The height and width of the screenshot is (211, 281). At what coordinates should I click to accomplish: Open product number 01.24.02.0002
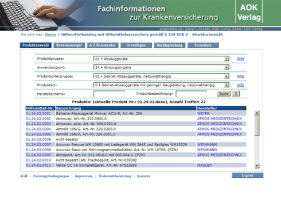pos(38,118)
